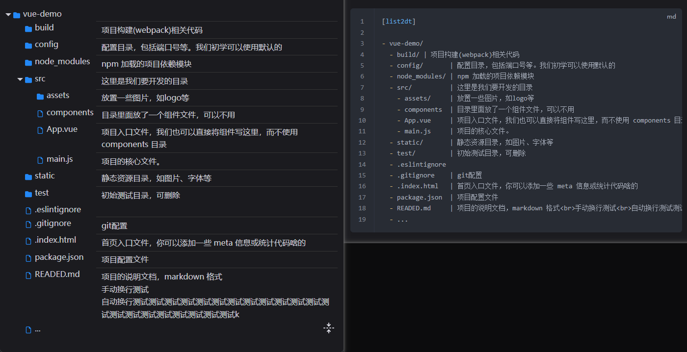Select the test folder in the tree

coord(42,193)
